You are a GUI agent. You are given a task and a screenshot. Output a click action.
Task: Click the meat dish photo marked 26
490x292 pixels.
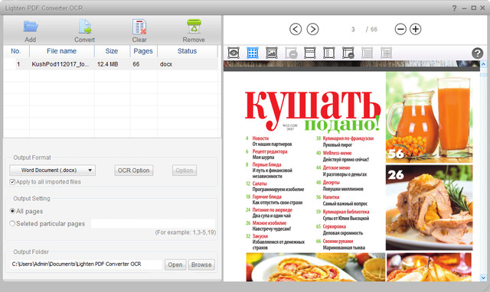coord(429,207)
